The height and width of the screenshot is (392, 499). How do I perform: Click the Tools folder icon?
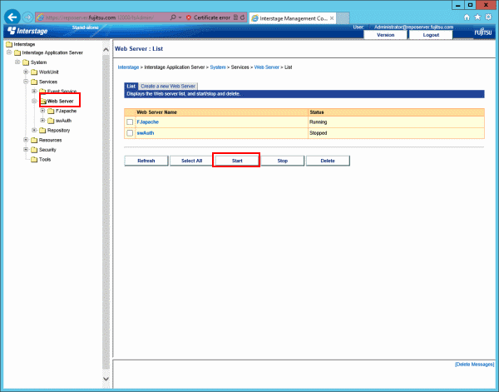click(x=34, y=160)
